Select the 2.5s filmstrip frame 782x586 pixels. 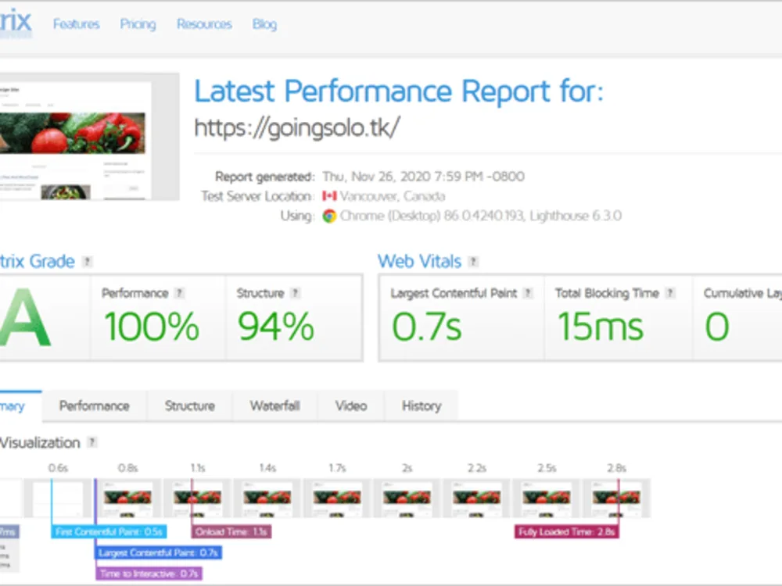547,498
